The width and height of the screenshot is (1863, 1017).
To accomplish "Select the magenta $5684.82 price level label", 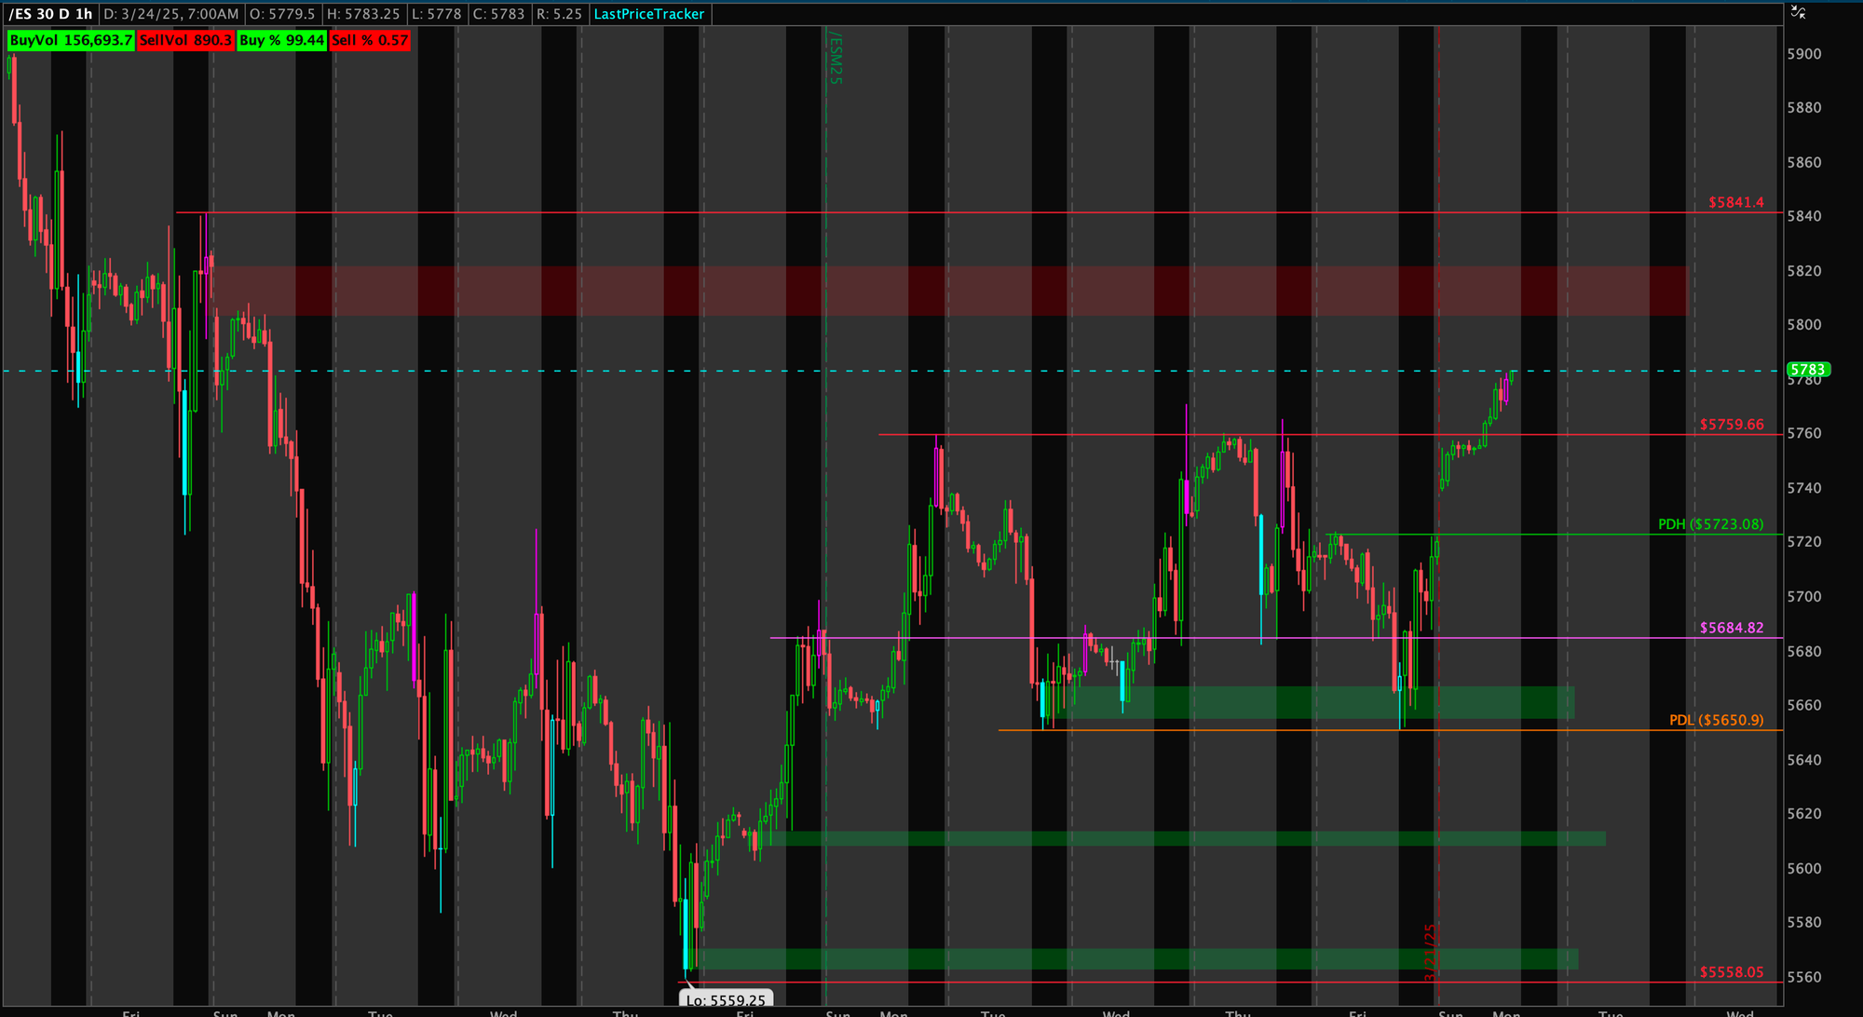I will coord(1731,628).
